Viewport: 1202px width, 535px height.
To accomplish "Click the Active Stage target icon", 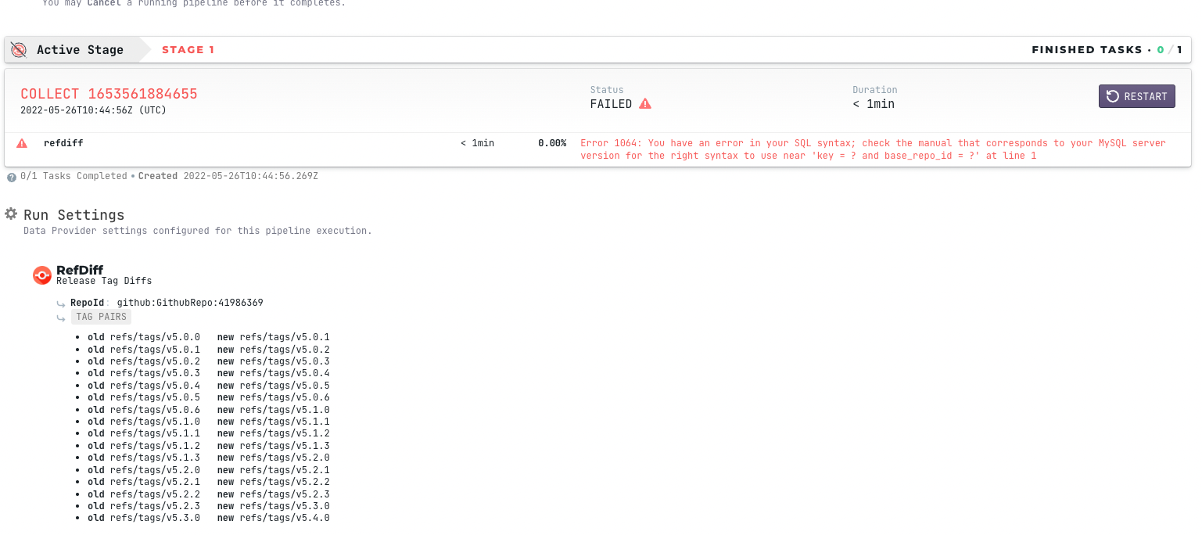I will [19, 50].
